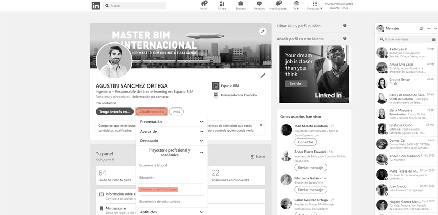Select Licencias y certificaciones option
The height and width of the screenshot is (215, 438).
[x=158, y=189]
